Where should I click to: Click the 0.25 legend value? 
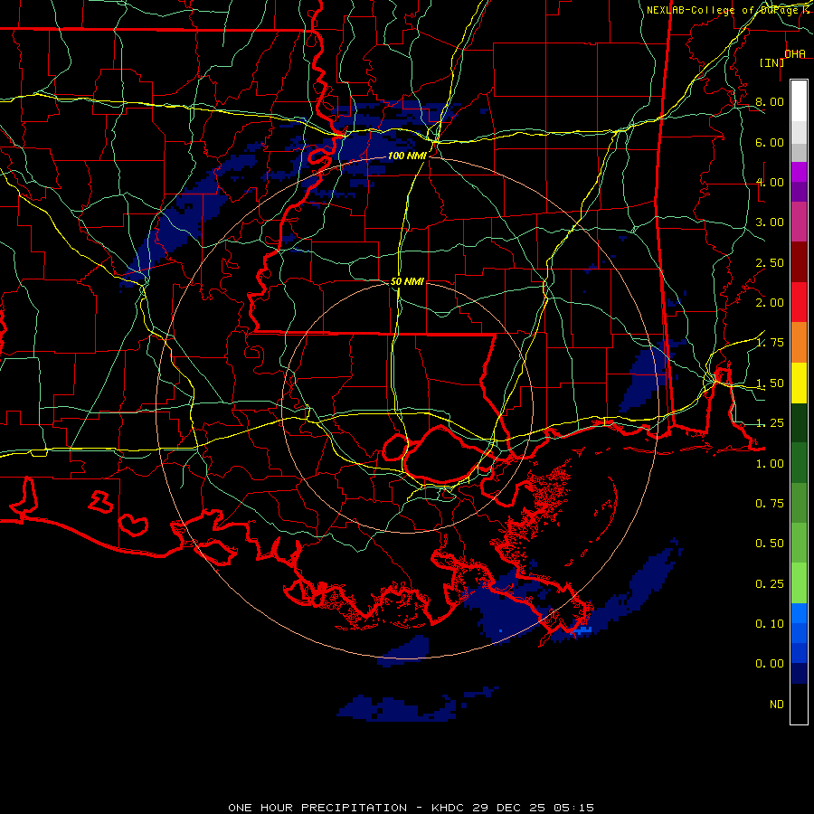770,584
